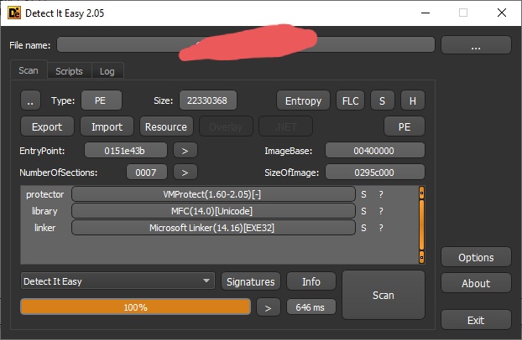Open the H hex viewer button

point(412,100)
